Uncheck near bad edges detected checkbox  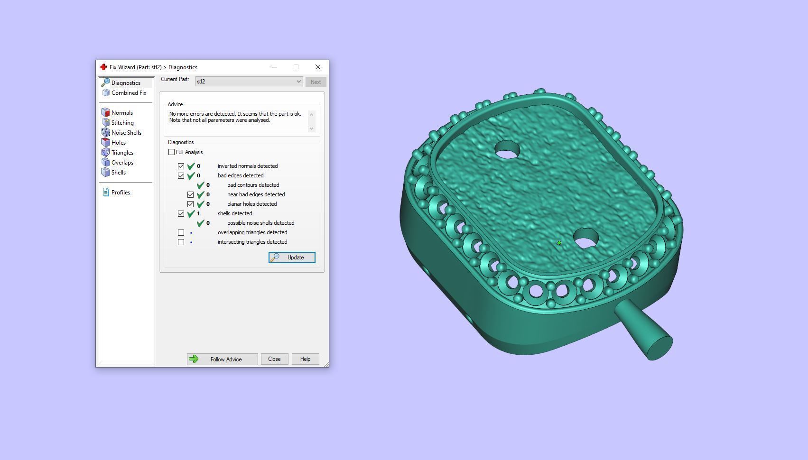click(190, 194)
